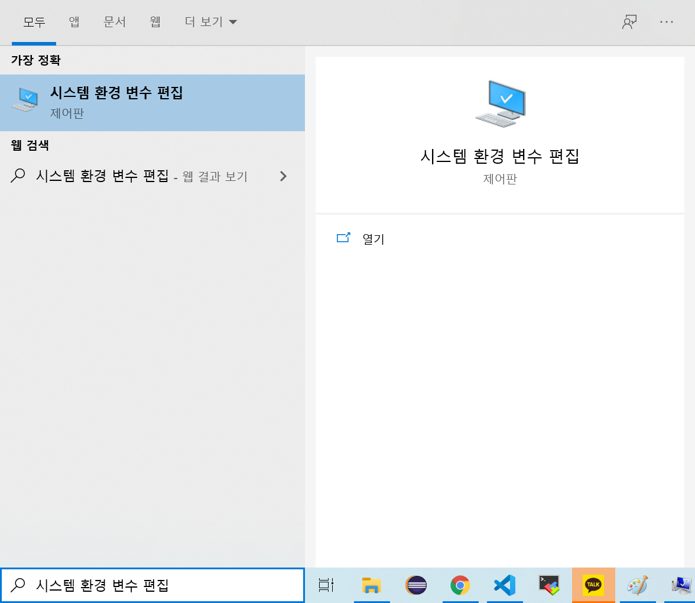Switch to the 앱 tab
Screen dimensions: 695x603
(74, 22)
